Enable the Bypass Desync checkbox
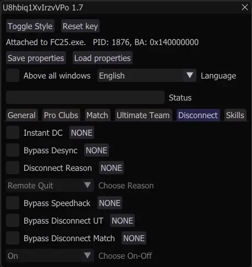The image size is (252, 267). pyautogui.click(x=13, y=150)
